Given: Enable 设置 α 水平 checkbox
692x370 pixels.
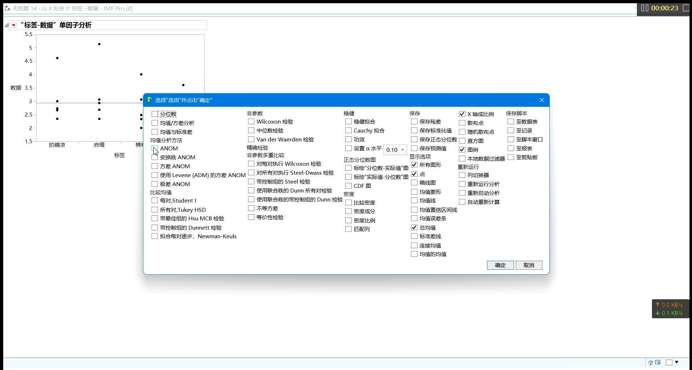Looking at the screenshot, I should pyautogui.click(x=349, y=148).
